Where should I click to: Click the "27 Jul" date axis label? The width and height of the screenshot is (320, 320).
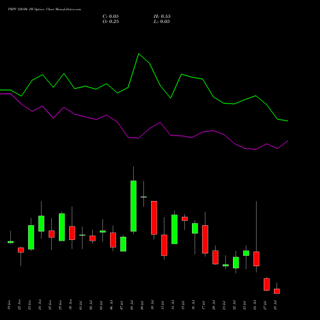[265, 305]
